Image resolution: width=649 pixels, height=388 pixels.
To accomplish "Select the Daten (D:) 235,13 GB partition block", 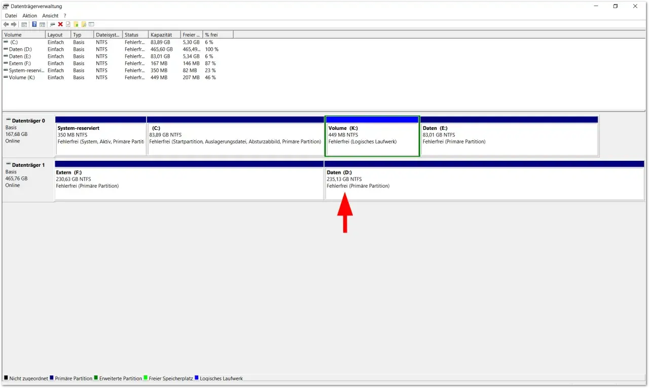I will [x=484, y=180].
